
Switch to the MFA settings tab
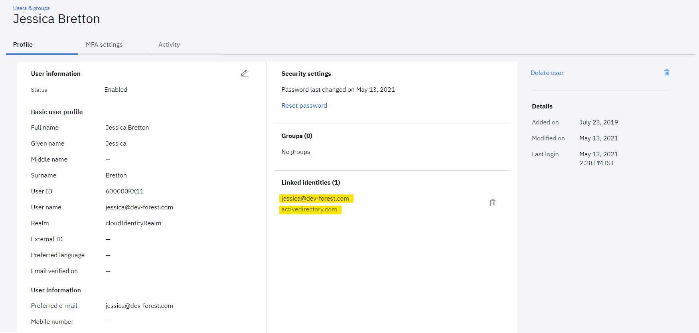(x=104, y=45)
